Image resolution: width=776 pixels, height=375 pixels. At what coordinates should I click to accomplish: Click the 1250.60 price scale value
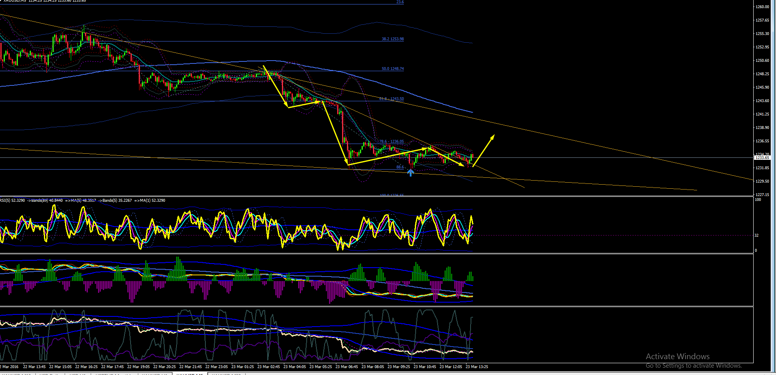tap(762, 60)
